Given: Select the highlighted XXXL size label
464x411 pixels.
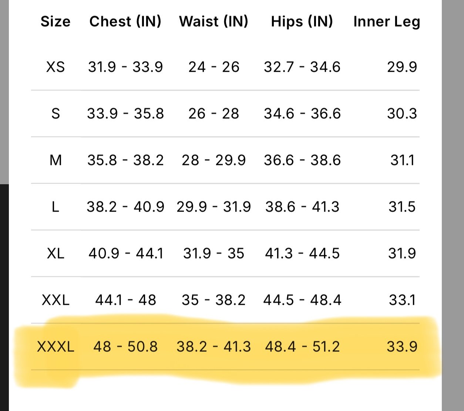Looking at the screenshot, I should click(x=56, y=347).
